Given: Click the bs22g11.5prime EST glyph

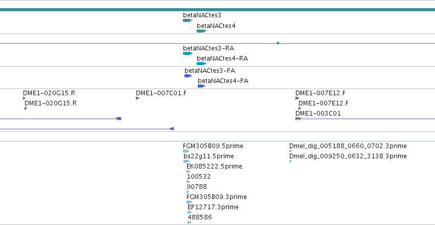Looking at the screenshot, I should click(x=187, y=161).
